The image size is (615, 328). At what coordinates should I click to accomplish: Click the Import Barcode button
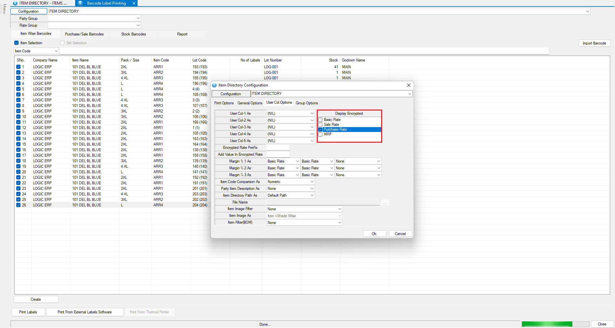(x=594, y=43)
